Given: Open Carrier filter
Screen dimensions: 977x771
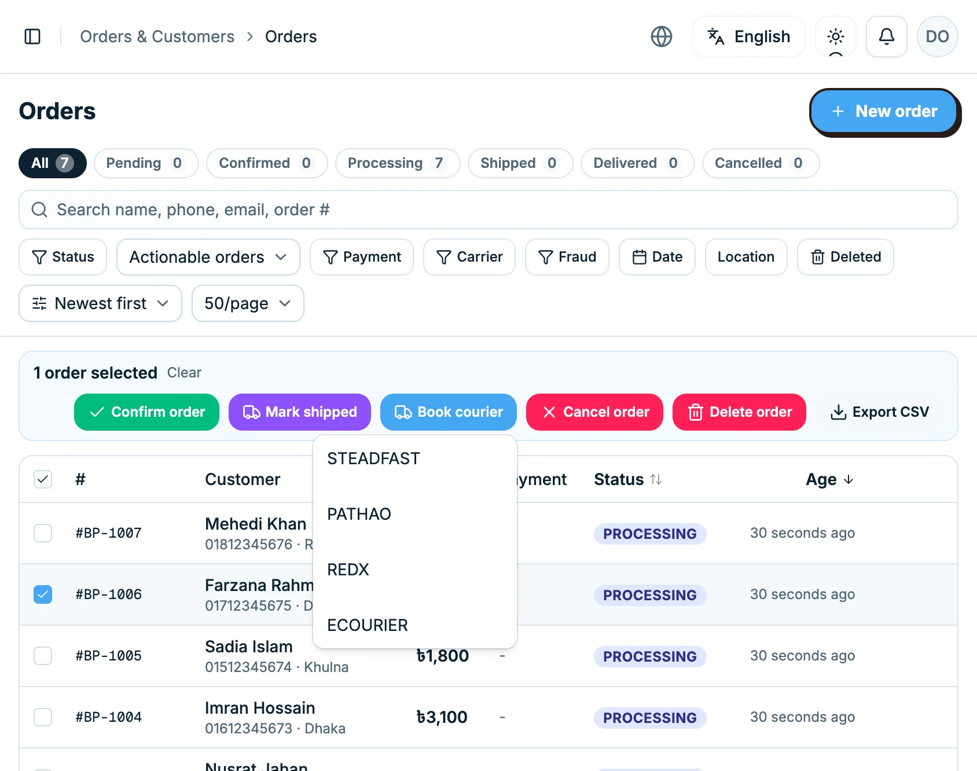Looking at the screenshot, I should tap(469, 257).
